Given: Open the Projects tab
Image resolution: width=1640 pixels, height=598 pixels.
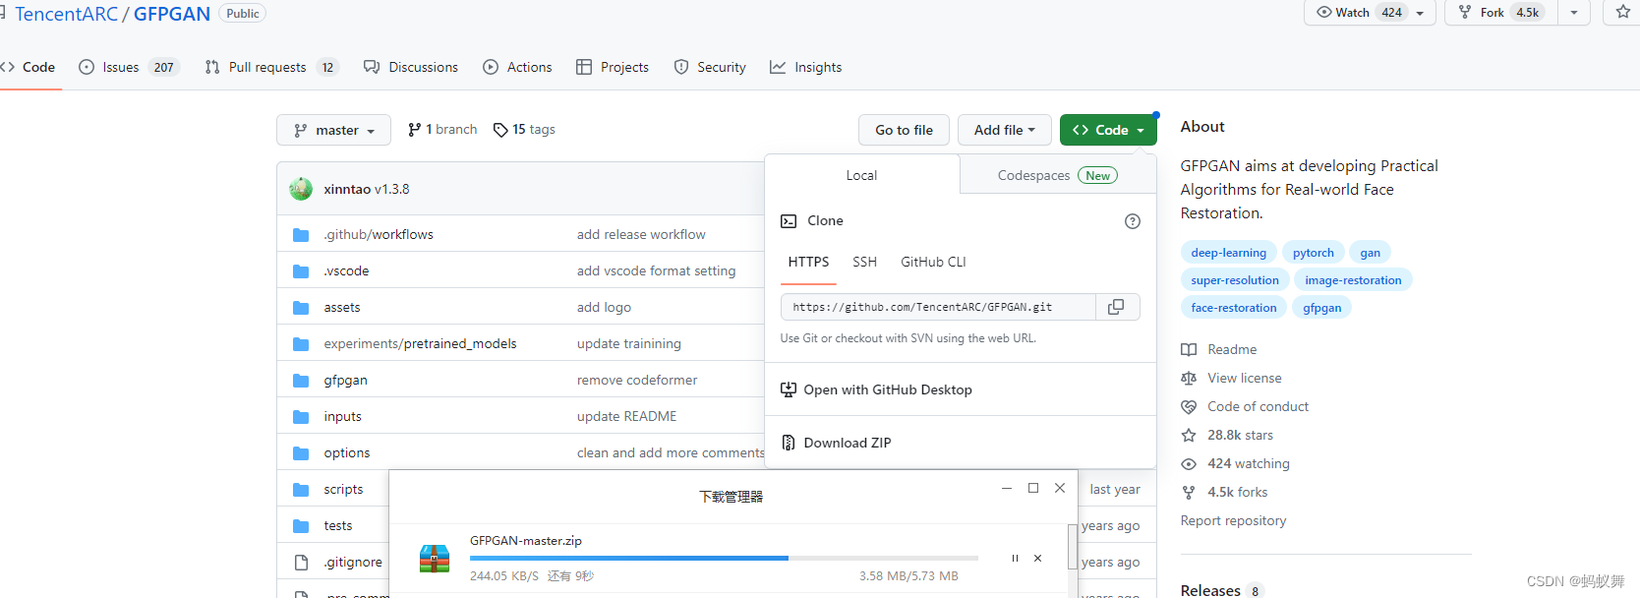Looking at the screenshot, I should 613,67.
